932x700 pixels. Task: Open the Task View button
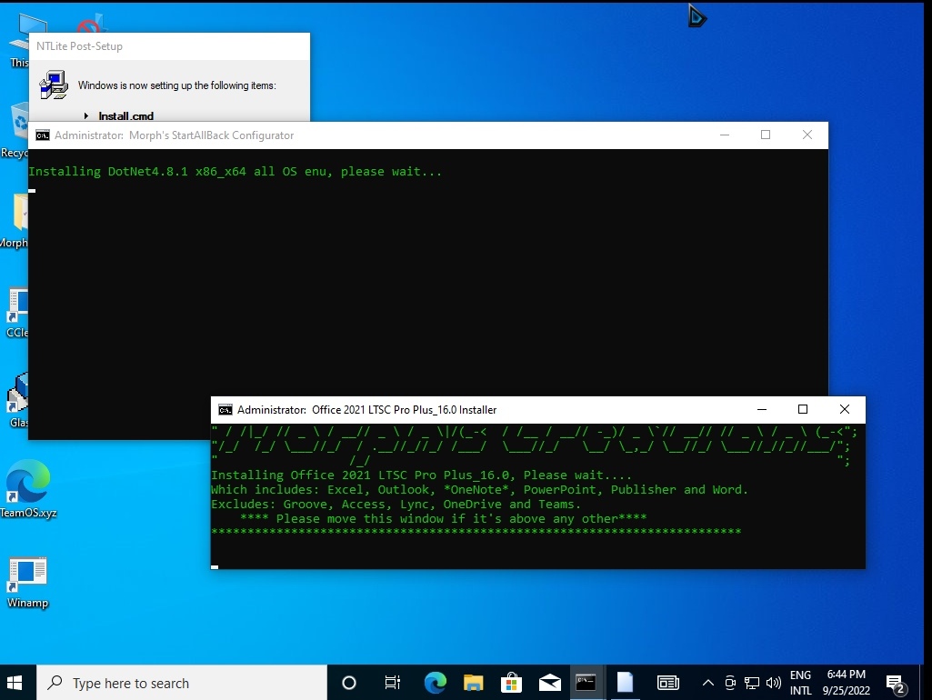393,683
